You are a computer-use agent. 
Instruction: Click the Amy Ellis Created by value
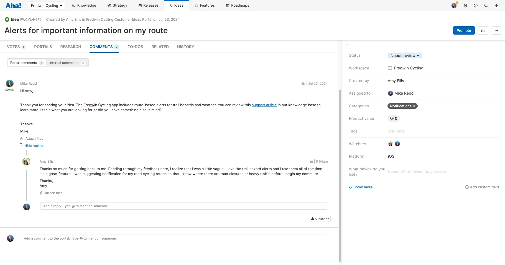396,81
